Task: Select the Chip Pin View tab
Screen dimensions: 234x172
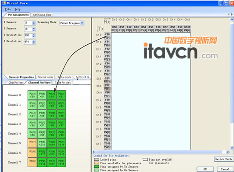Action: click(x=16, y=83)
